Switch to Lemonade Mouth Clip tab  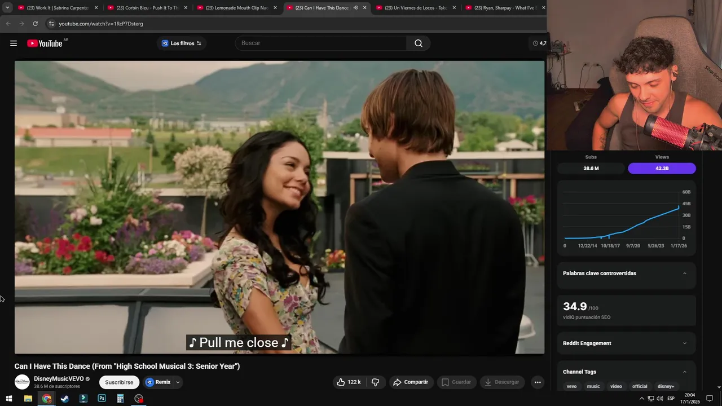[x=237, y=8]
